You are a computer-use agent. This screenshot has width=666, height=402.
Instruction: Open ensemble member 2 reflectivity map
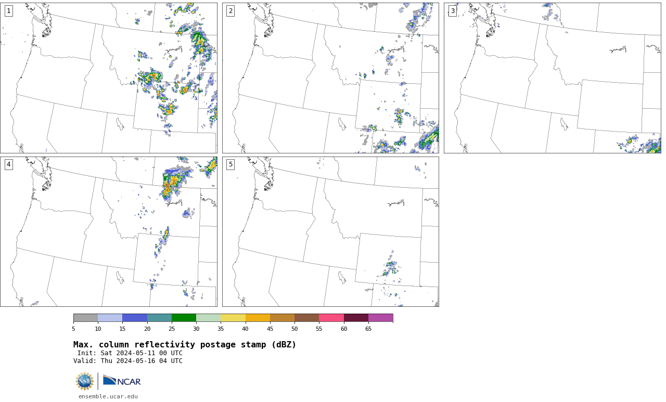330,78
